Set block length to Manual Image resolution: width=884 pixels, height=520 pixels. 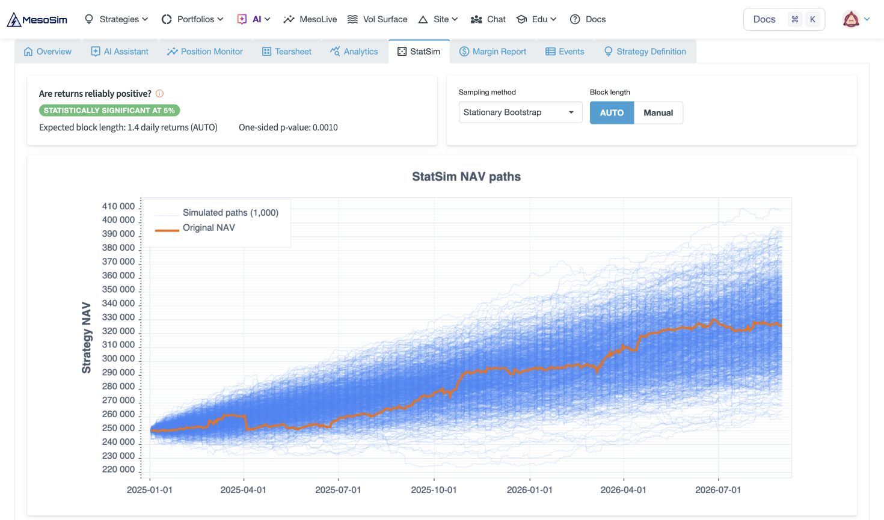(x=658, y=112)
